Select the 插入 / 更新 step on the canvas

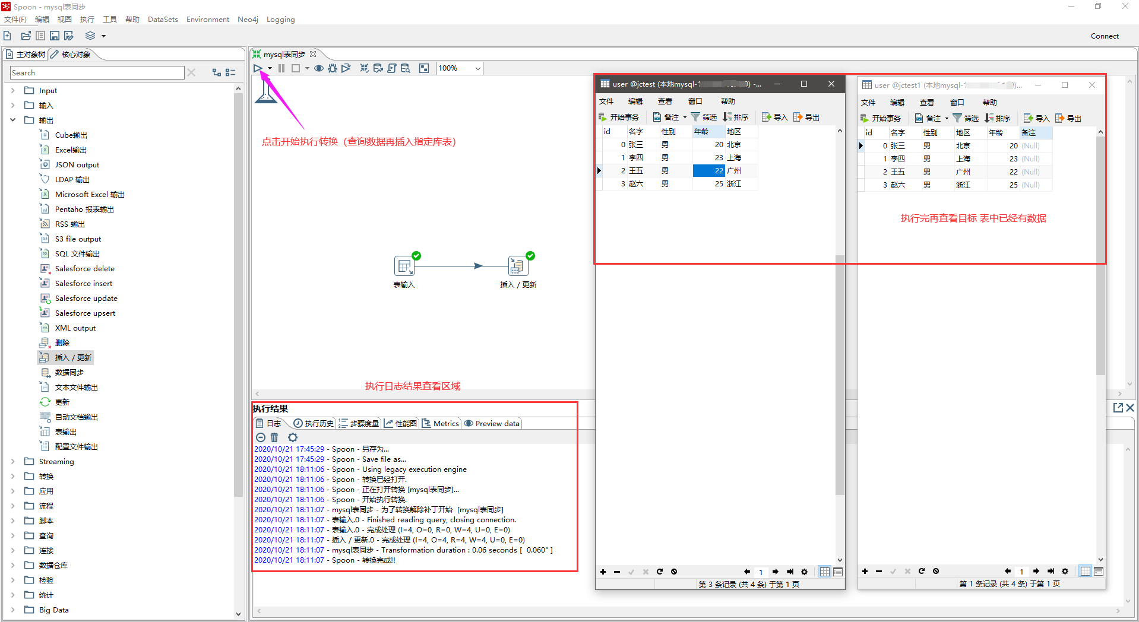coord(518,266)
